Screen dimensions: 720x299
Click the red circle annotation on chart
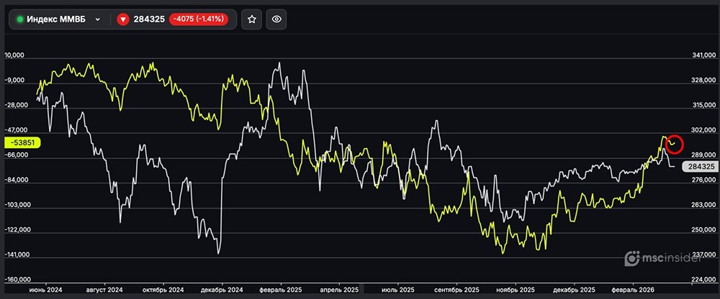675,144
